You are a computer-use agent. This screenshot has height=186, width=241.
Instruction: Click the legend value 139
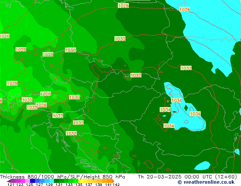click(98, 184)
